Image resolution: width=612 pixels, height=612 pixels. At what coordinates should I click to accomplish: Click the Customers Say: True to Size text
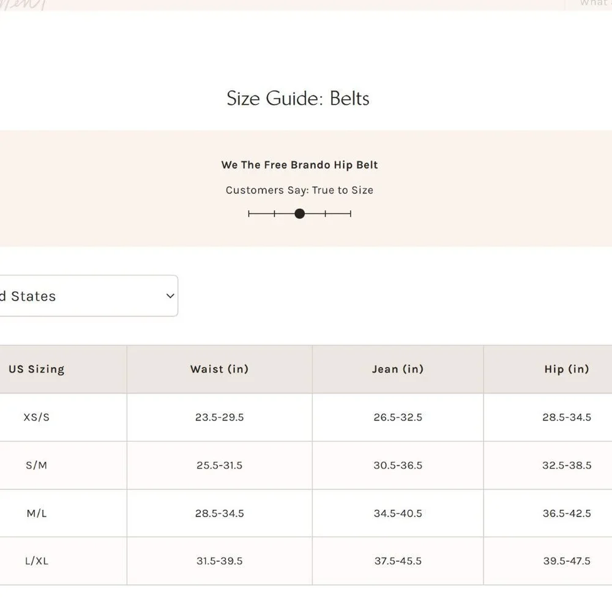coord(299,190)
